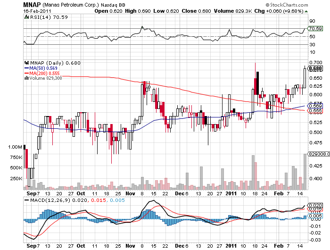This screenshot has width=330, height=250.
Task: Click the Sep label on the MACD panel's date axis
Action: tap(32, 246)
